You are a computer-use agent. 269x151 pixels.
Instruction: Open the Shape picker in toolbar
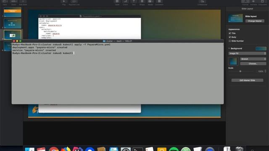pos(142,3)
